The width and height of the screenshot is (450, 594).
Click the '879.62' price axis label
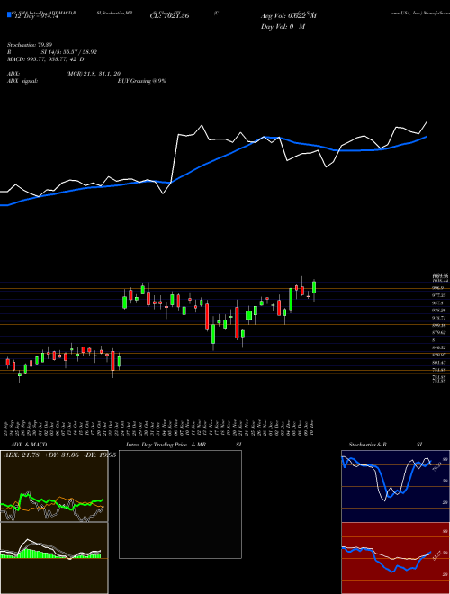[439, 333]
